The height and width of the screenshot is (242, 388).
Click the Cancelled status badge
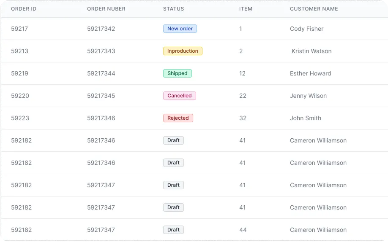click(x=179, y=96)
